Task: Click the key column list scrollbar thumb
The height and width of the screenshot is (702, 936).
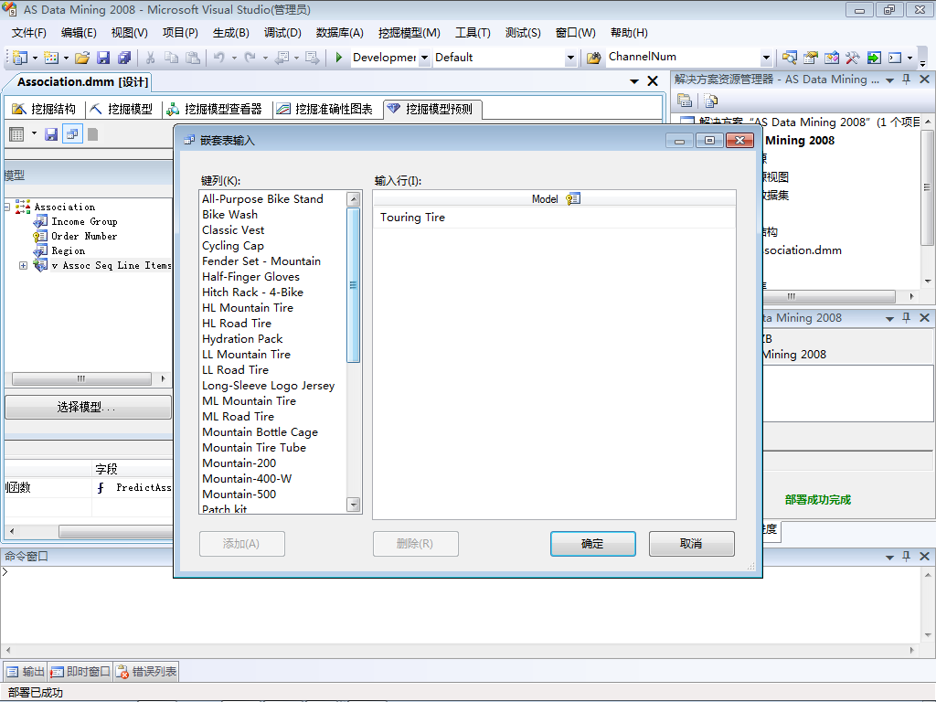Action: click(354, 285)
